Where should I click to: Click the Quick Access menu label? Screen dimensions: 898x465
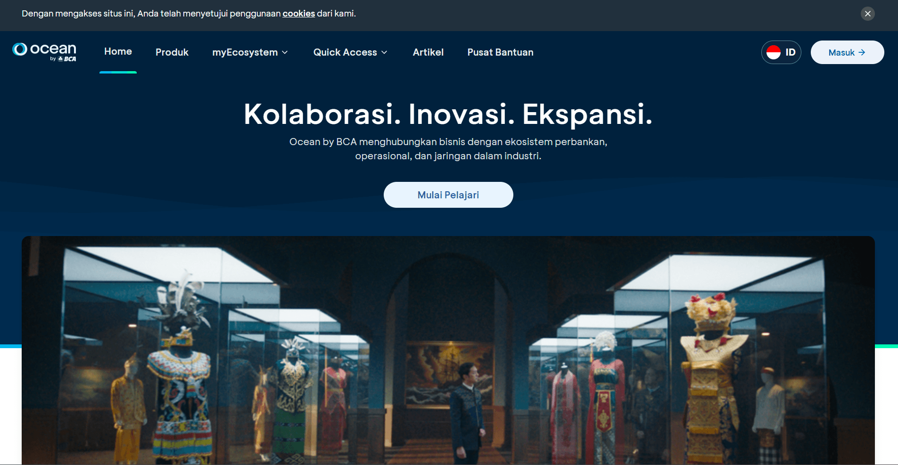click(x=345, y=52)
